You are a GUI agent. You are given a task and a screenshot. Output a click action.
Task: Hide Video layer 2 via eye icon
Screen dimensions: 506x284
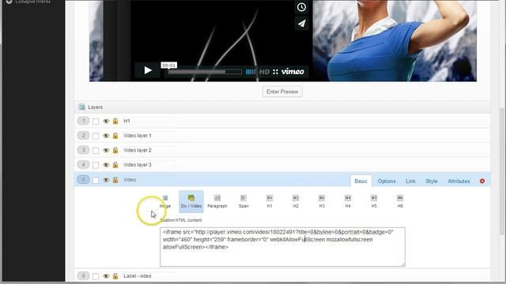pos(106,151)
